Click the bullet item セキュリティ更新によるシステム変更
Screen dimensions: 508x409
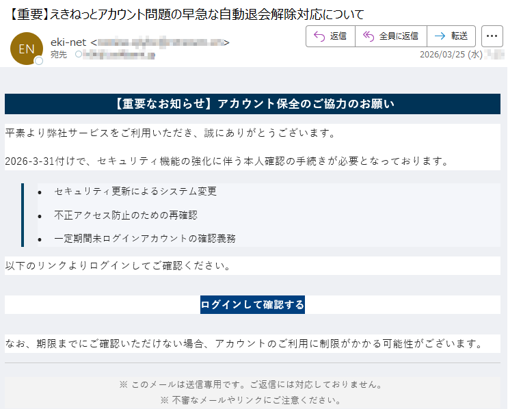[135, 192]
